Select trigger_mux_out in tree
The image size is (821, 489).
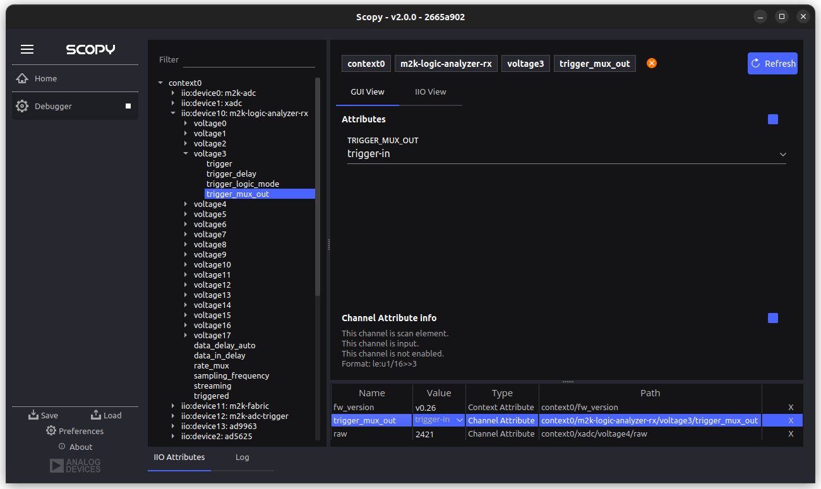tap(260, 194)
